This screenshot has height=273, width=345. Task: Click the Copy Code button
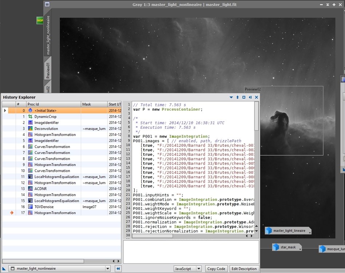pos(216,269)
